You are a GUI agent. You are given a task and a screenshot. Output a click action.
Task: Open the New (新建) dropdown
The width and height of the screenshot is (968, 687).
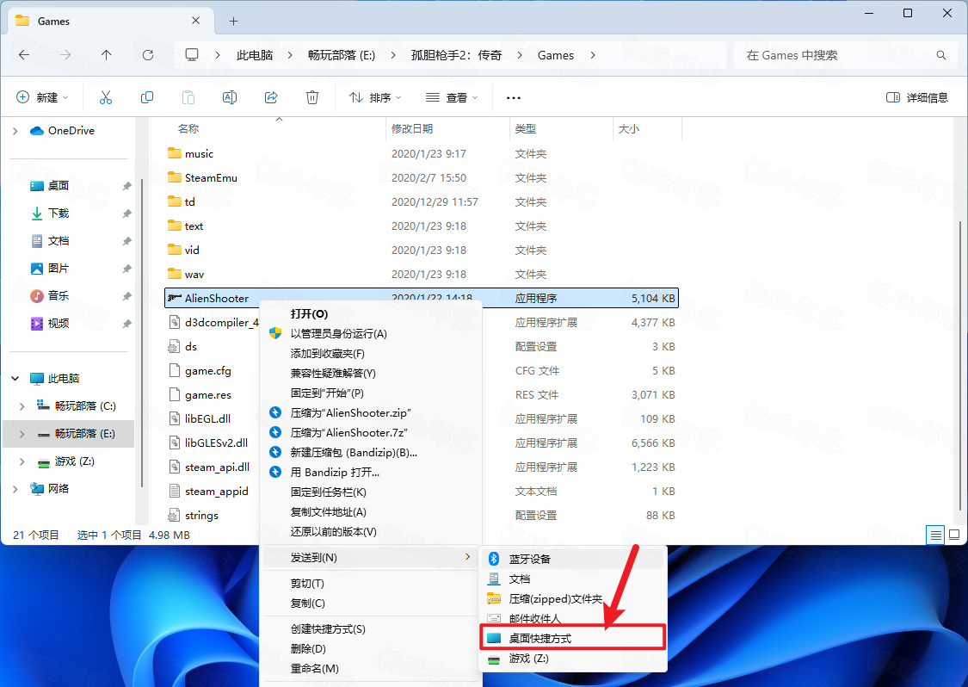click(x=42, y=97)
